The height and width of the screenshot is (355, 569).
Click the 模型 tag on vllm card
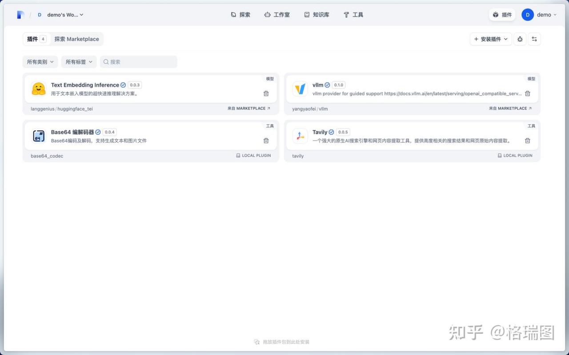click(x=531, y=79)
